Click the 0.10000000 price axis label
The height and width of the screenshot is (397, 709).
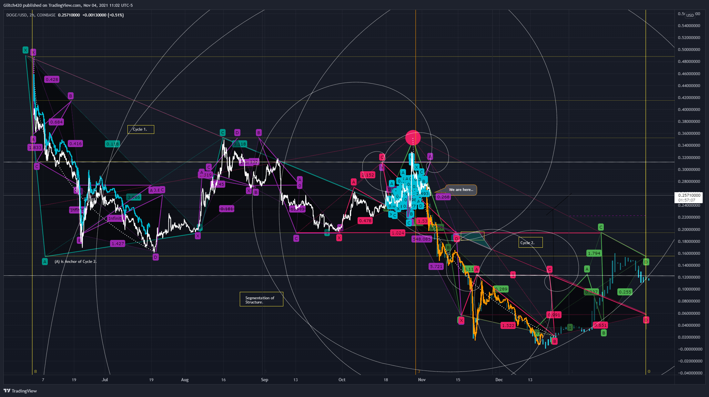689,289
